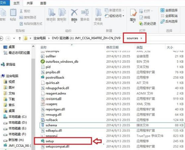Click the Up one level arrow
The image size is (185, 150).
20,38
